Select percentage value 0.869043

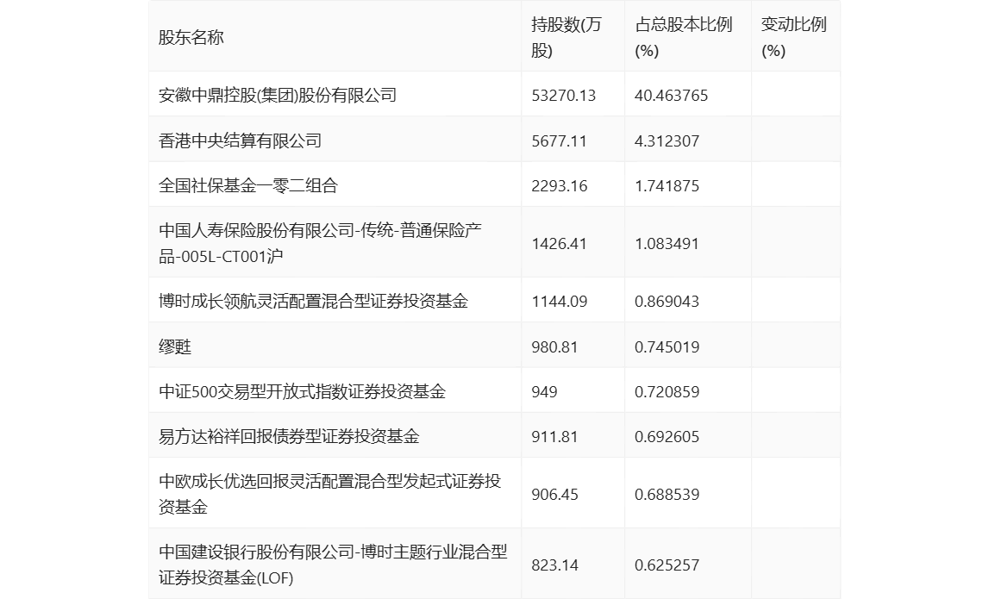point(667,302)
